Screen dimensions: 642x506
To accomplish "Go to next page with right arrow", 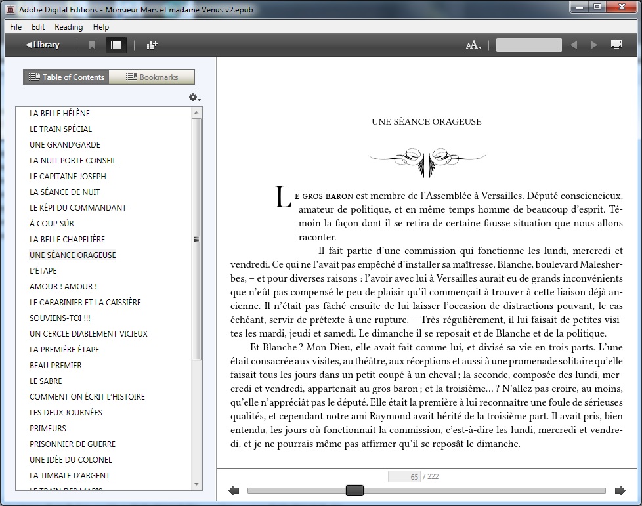I will [620, 490].
